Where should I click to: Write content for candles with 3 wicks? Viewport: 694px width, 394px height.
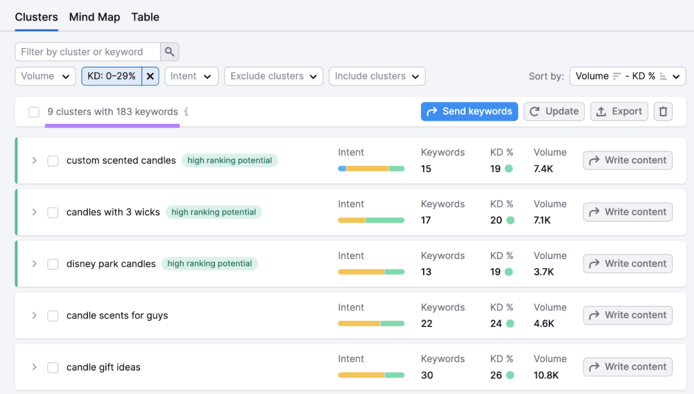pos(628,212)
